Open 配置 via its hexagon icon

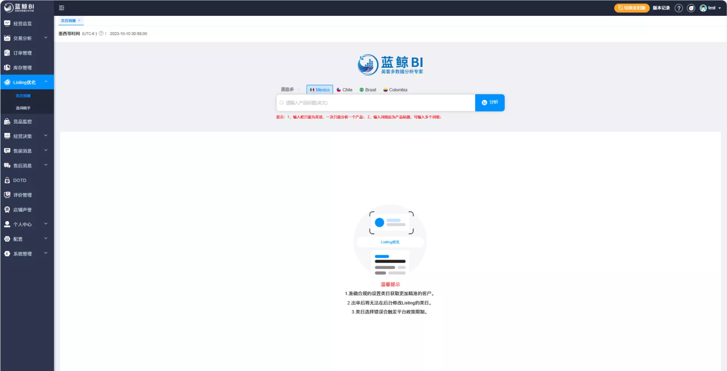(x=7, y=239)
